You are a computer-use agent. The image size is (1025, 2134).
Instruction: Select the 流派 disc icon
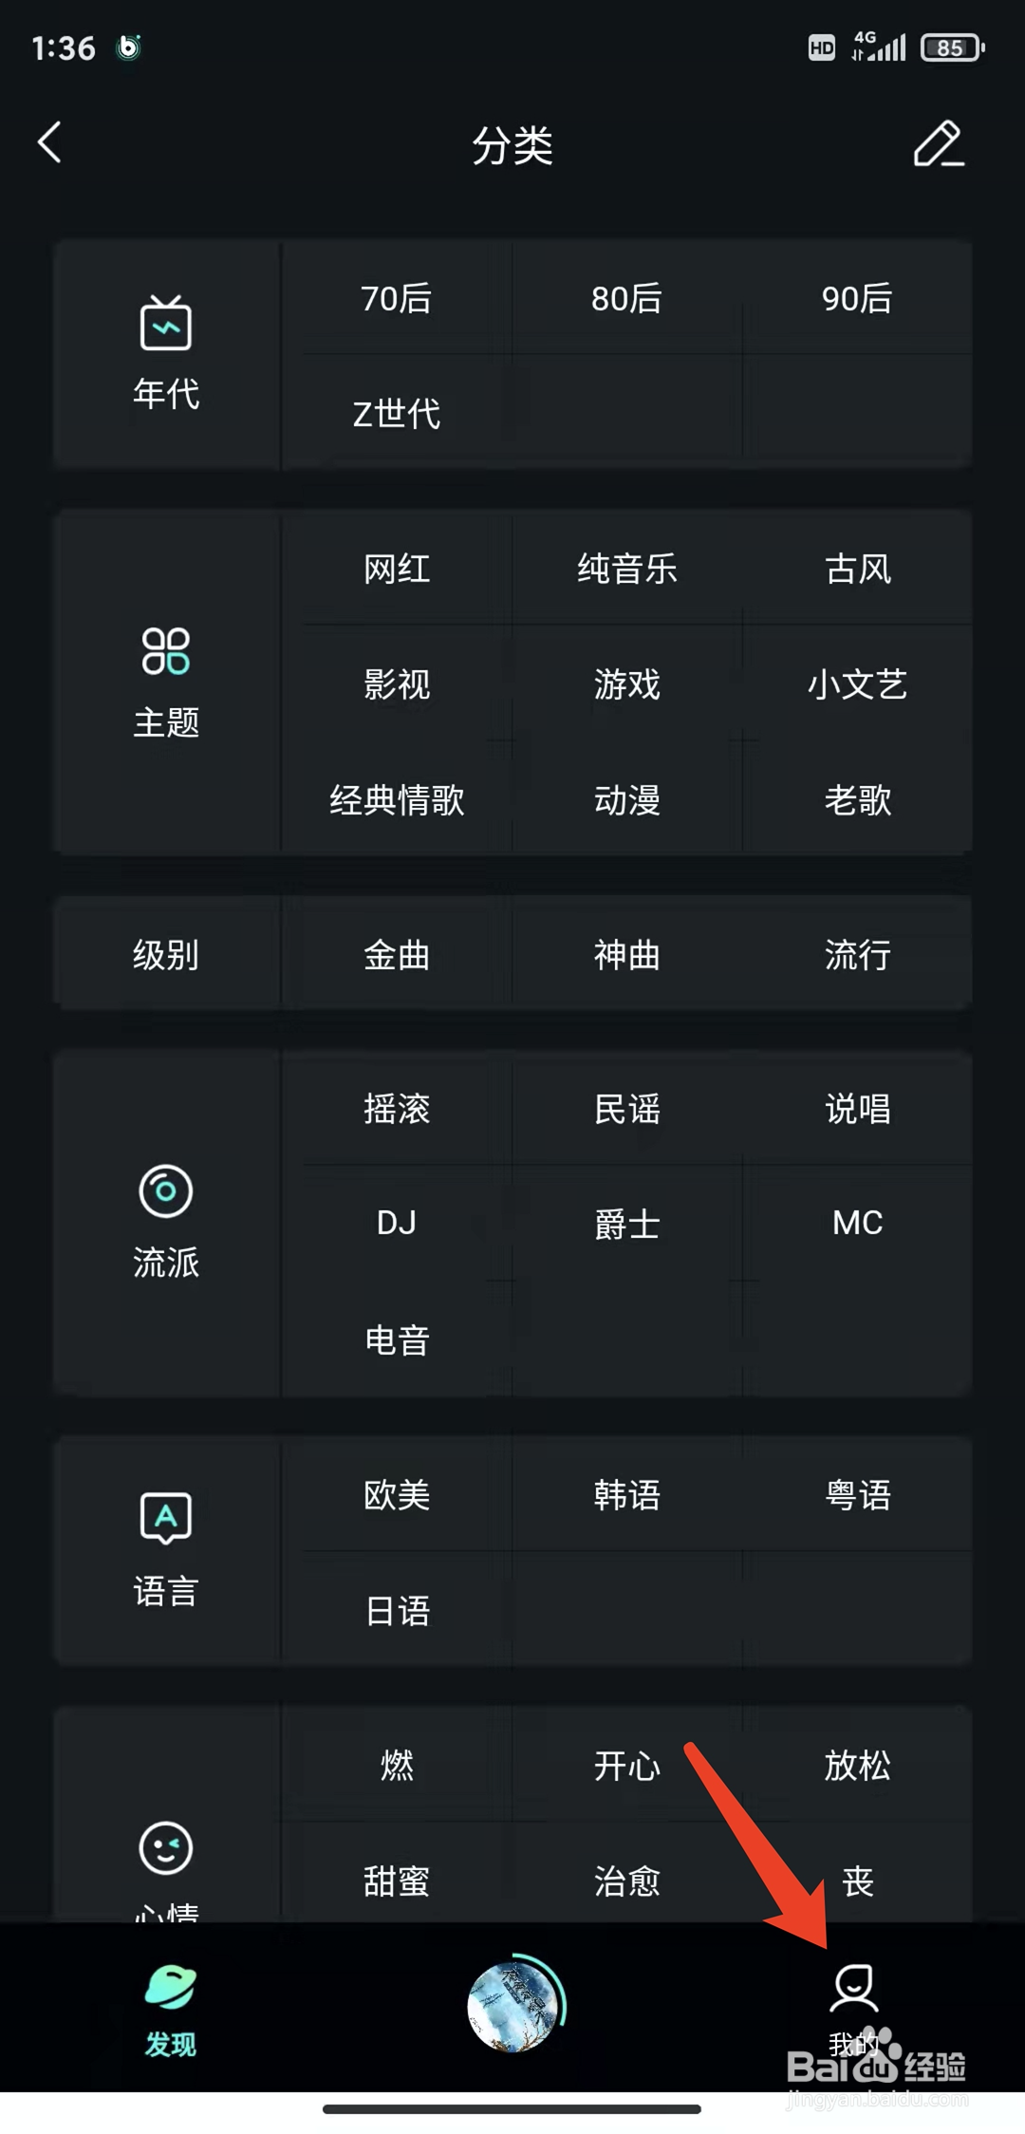tap(166, 1190)
